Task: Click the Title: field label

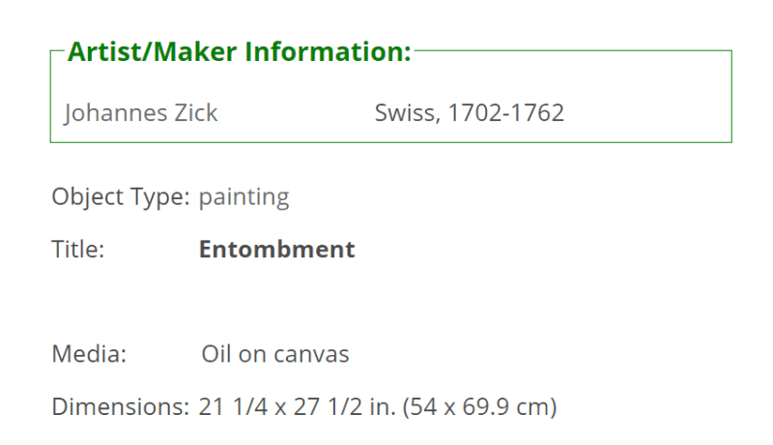Action: (78, 250)
